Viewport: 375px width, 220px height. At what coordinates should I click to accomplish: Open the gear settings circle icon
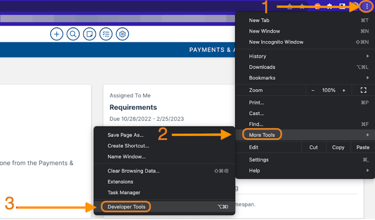click(122, 34)
